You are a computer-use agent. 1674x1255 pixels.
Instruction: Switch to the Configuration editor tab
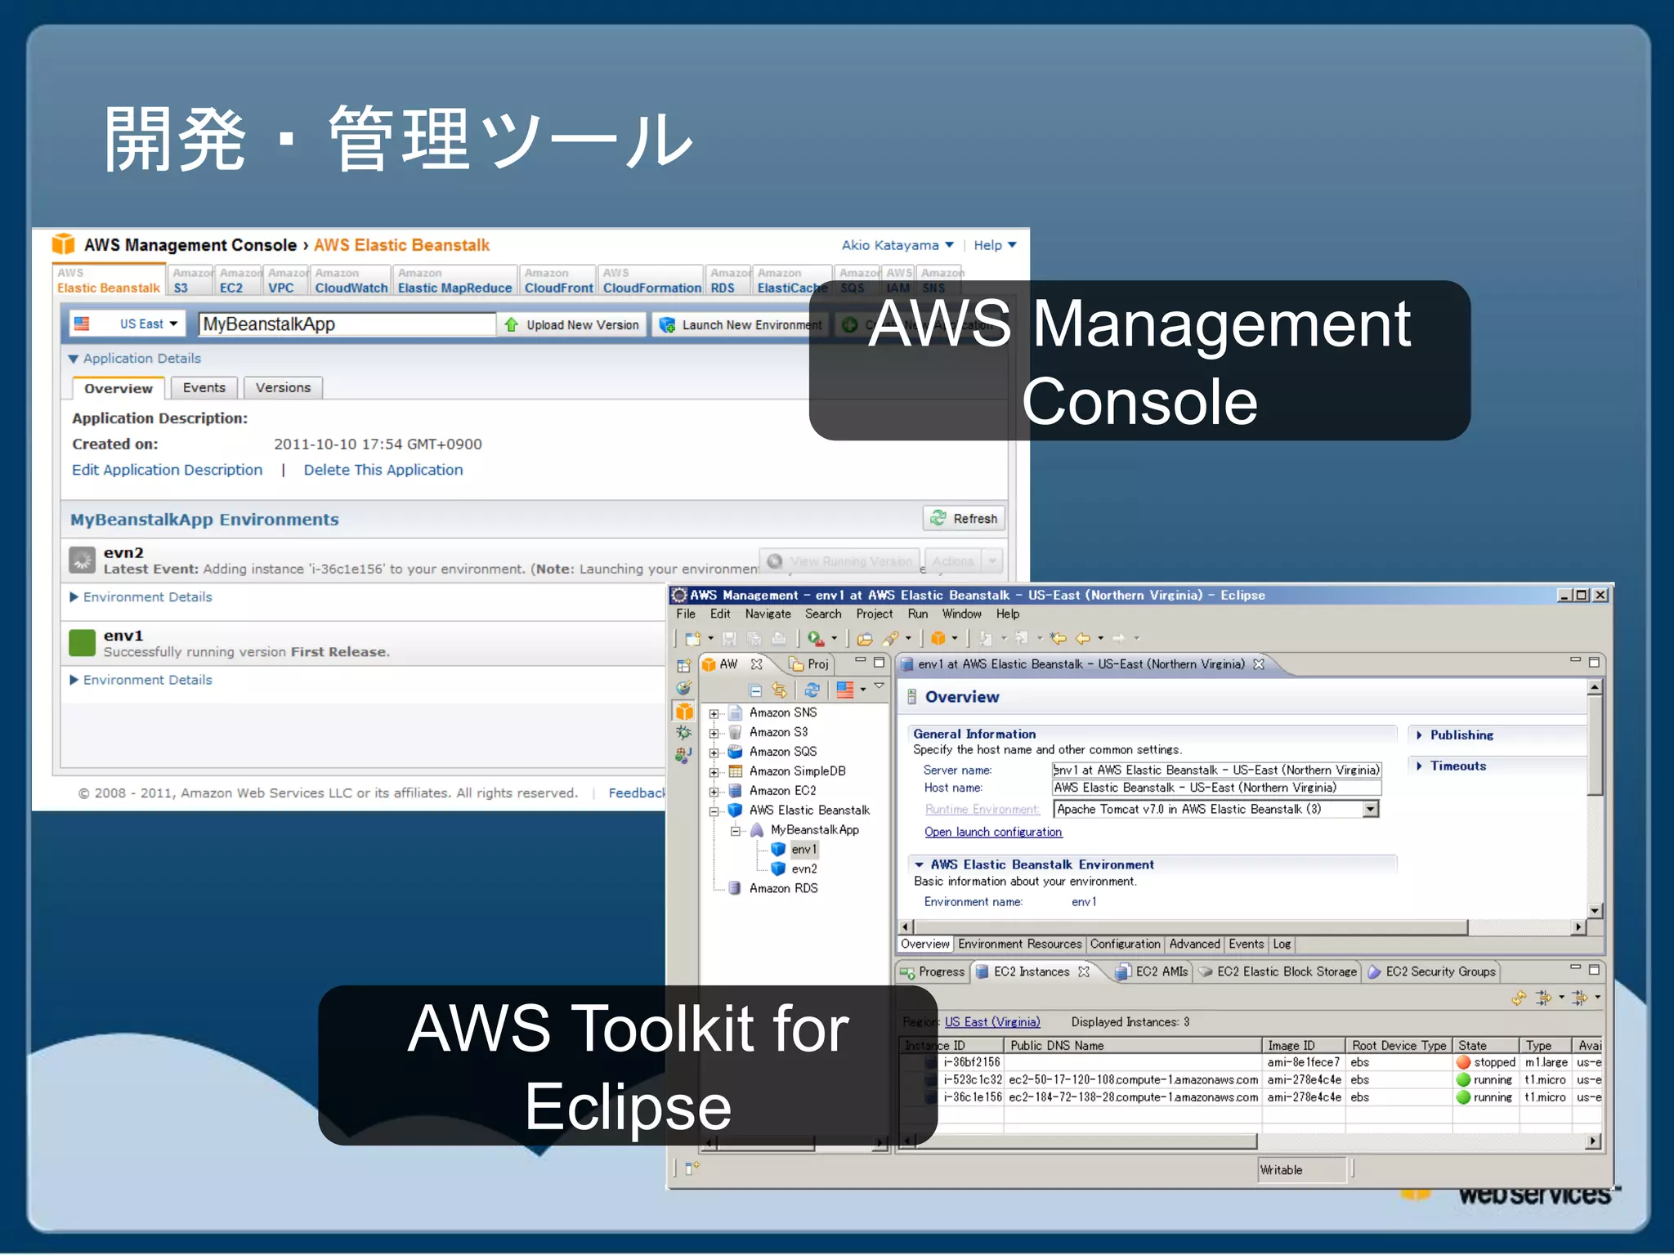click(x=1125, y=945)
